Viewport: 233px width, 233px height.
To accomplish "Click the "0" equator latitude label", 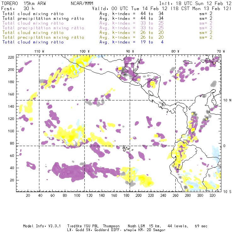I will tap(224, 146).
